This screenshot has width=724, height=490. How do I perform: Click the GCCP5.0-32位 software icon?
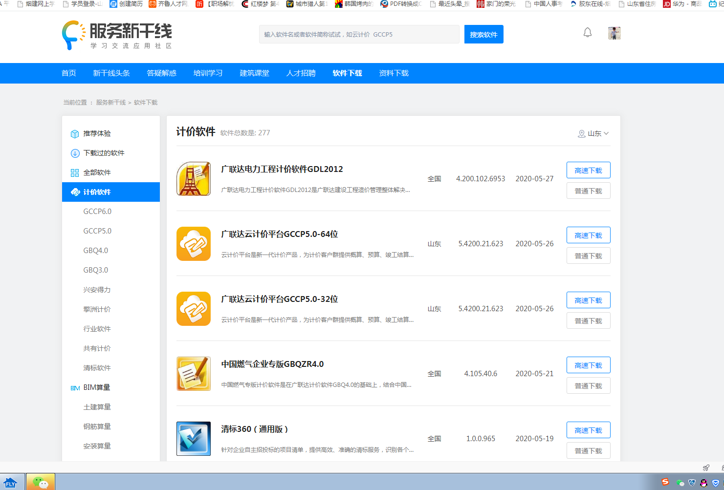[194, 309]
